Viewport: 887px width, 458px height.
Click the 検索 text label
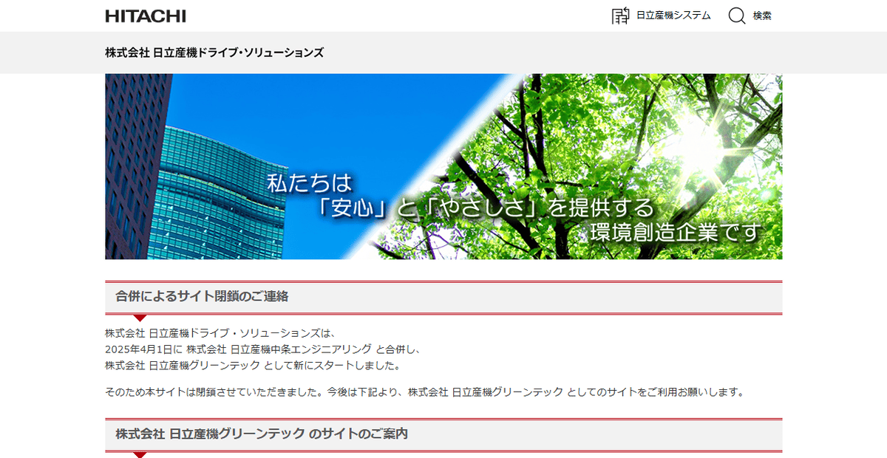tap(763, 16)
